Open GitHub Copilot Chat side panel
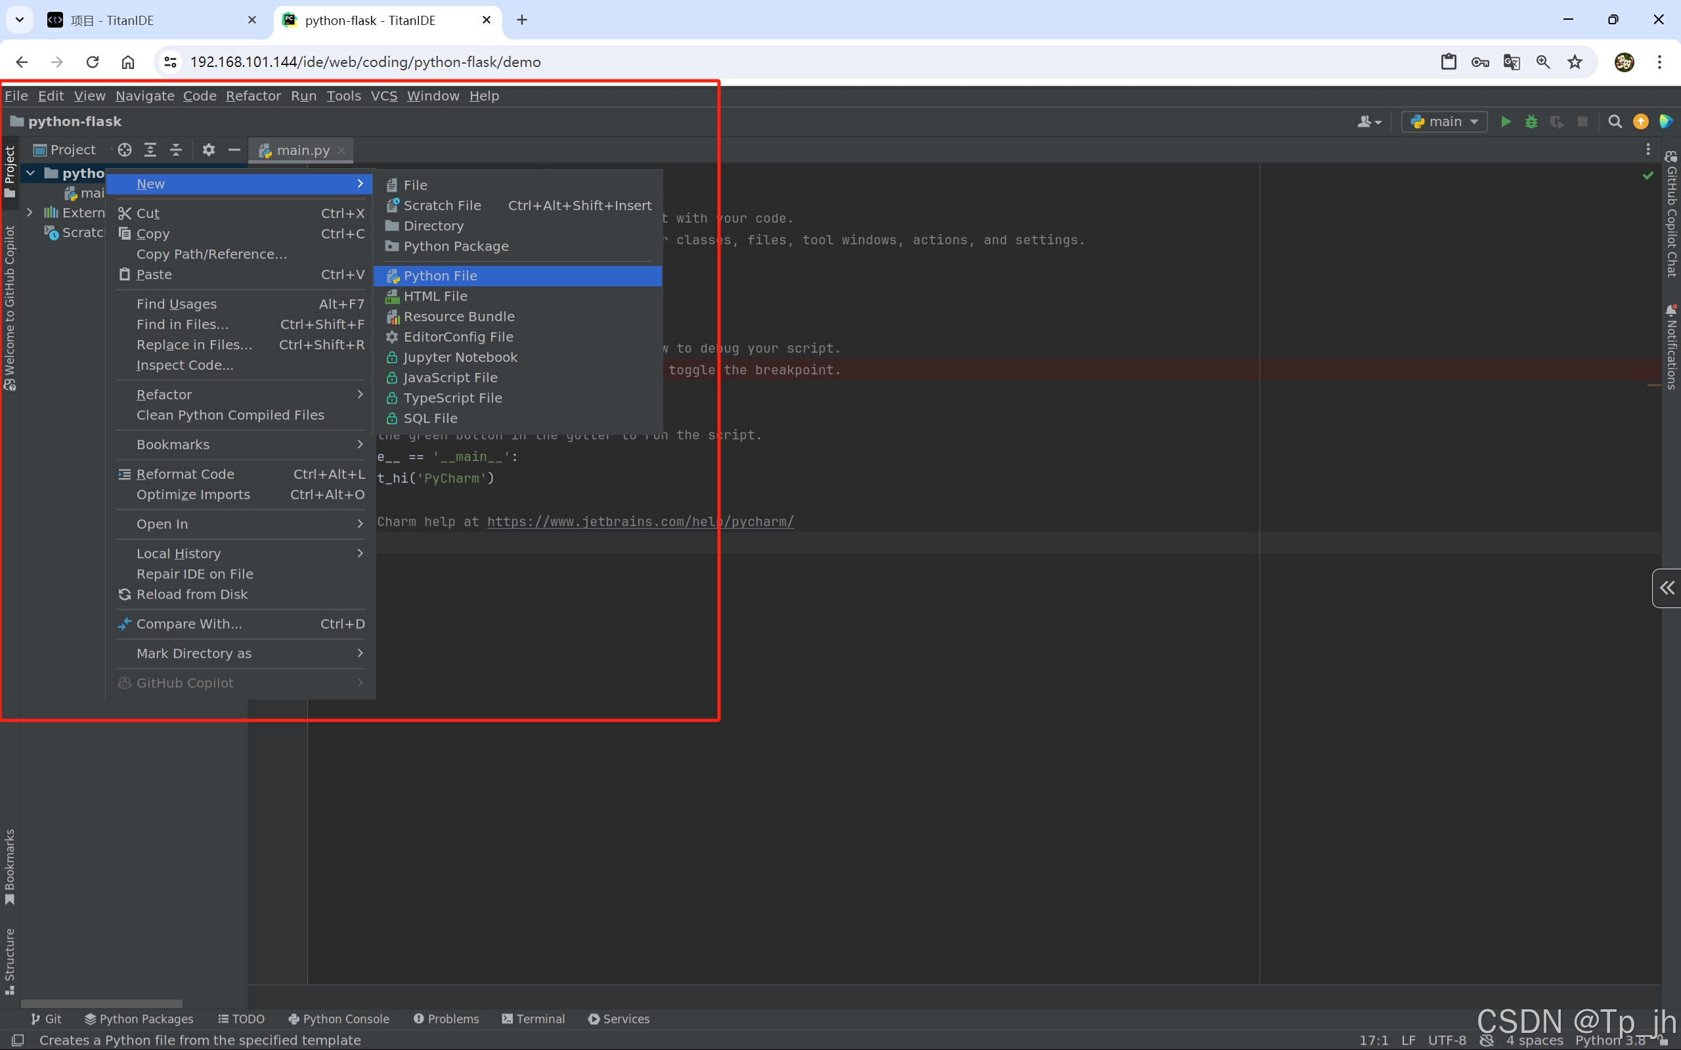The width and height of the screenshot is (1681, 1050). pyautogui.click(x=1671, y=214)
